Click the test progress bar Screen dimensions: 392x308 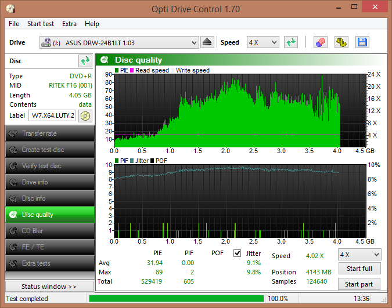click(x=177, y=299)
